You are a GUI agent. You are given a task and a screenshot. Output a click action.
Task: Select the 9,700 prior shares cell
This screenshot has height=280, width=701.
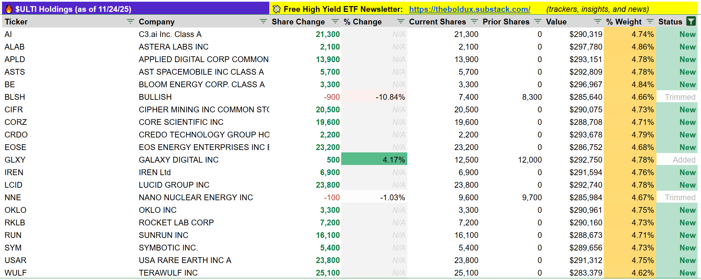[x=512, y=198]
